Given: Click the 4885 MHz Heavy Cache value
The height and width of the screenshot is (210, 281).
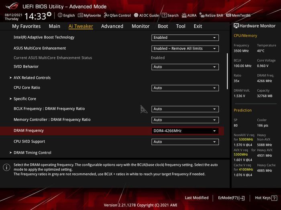Looking at the screenshot, I should coord(264,170).
